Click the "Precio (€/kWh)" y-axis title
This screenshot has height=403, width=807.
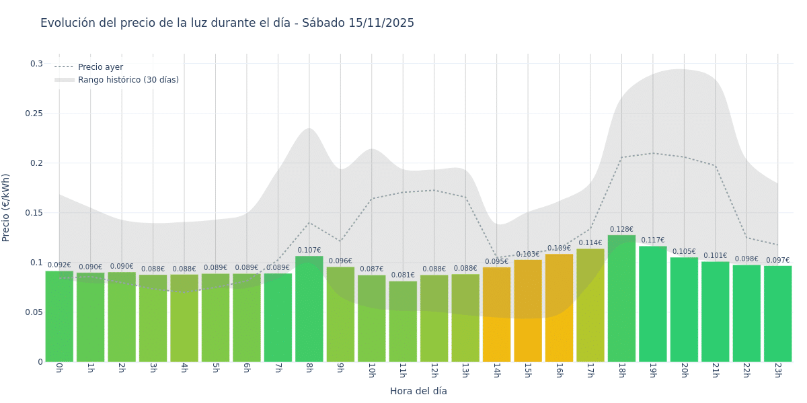pos(6,208)
